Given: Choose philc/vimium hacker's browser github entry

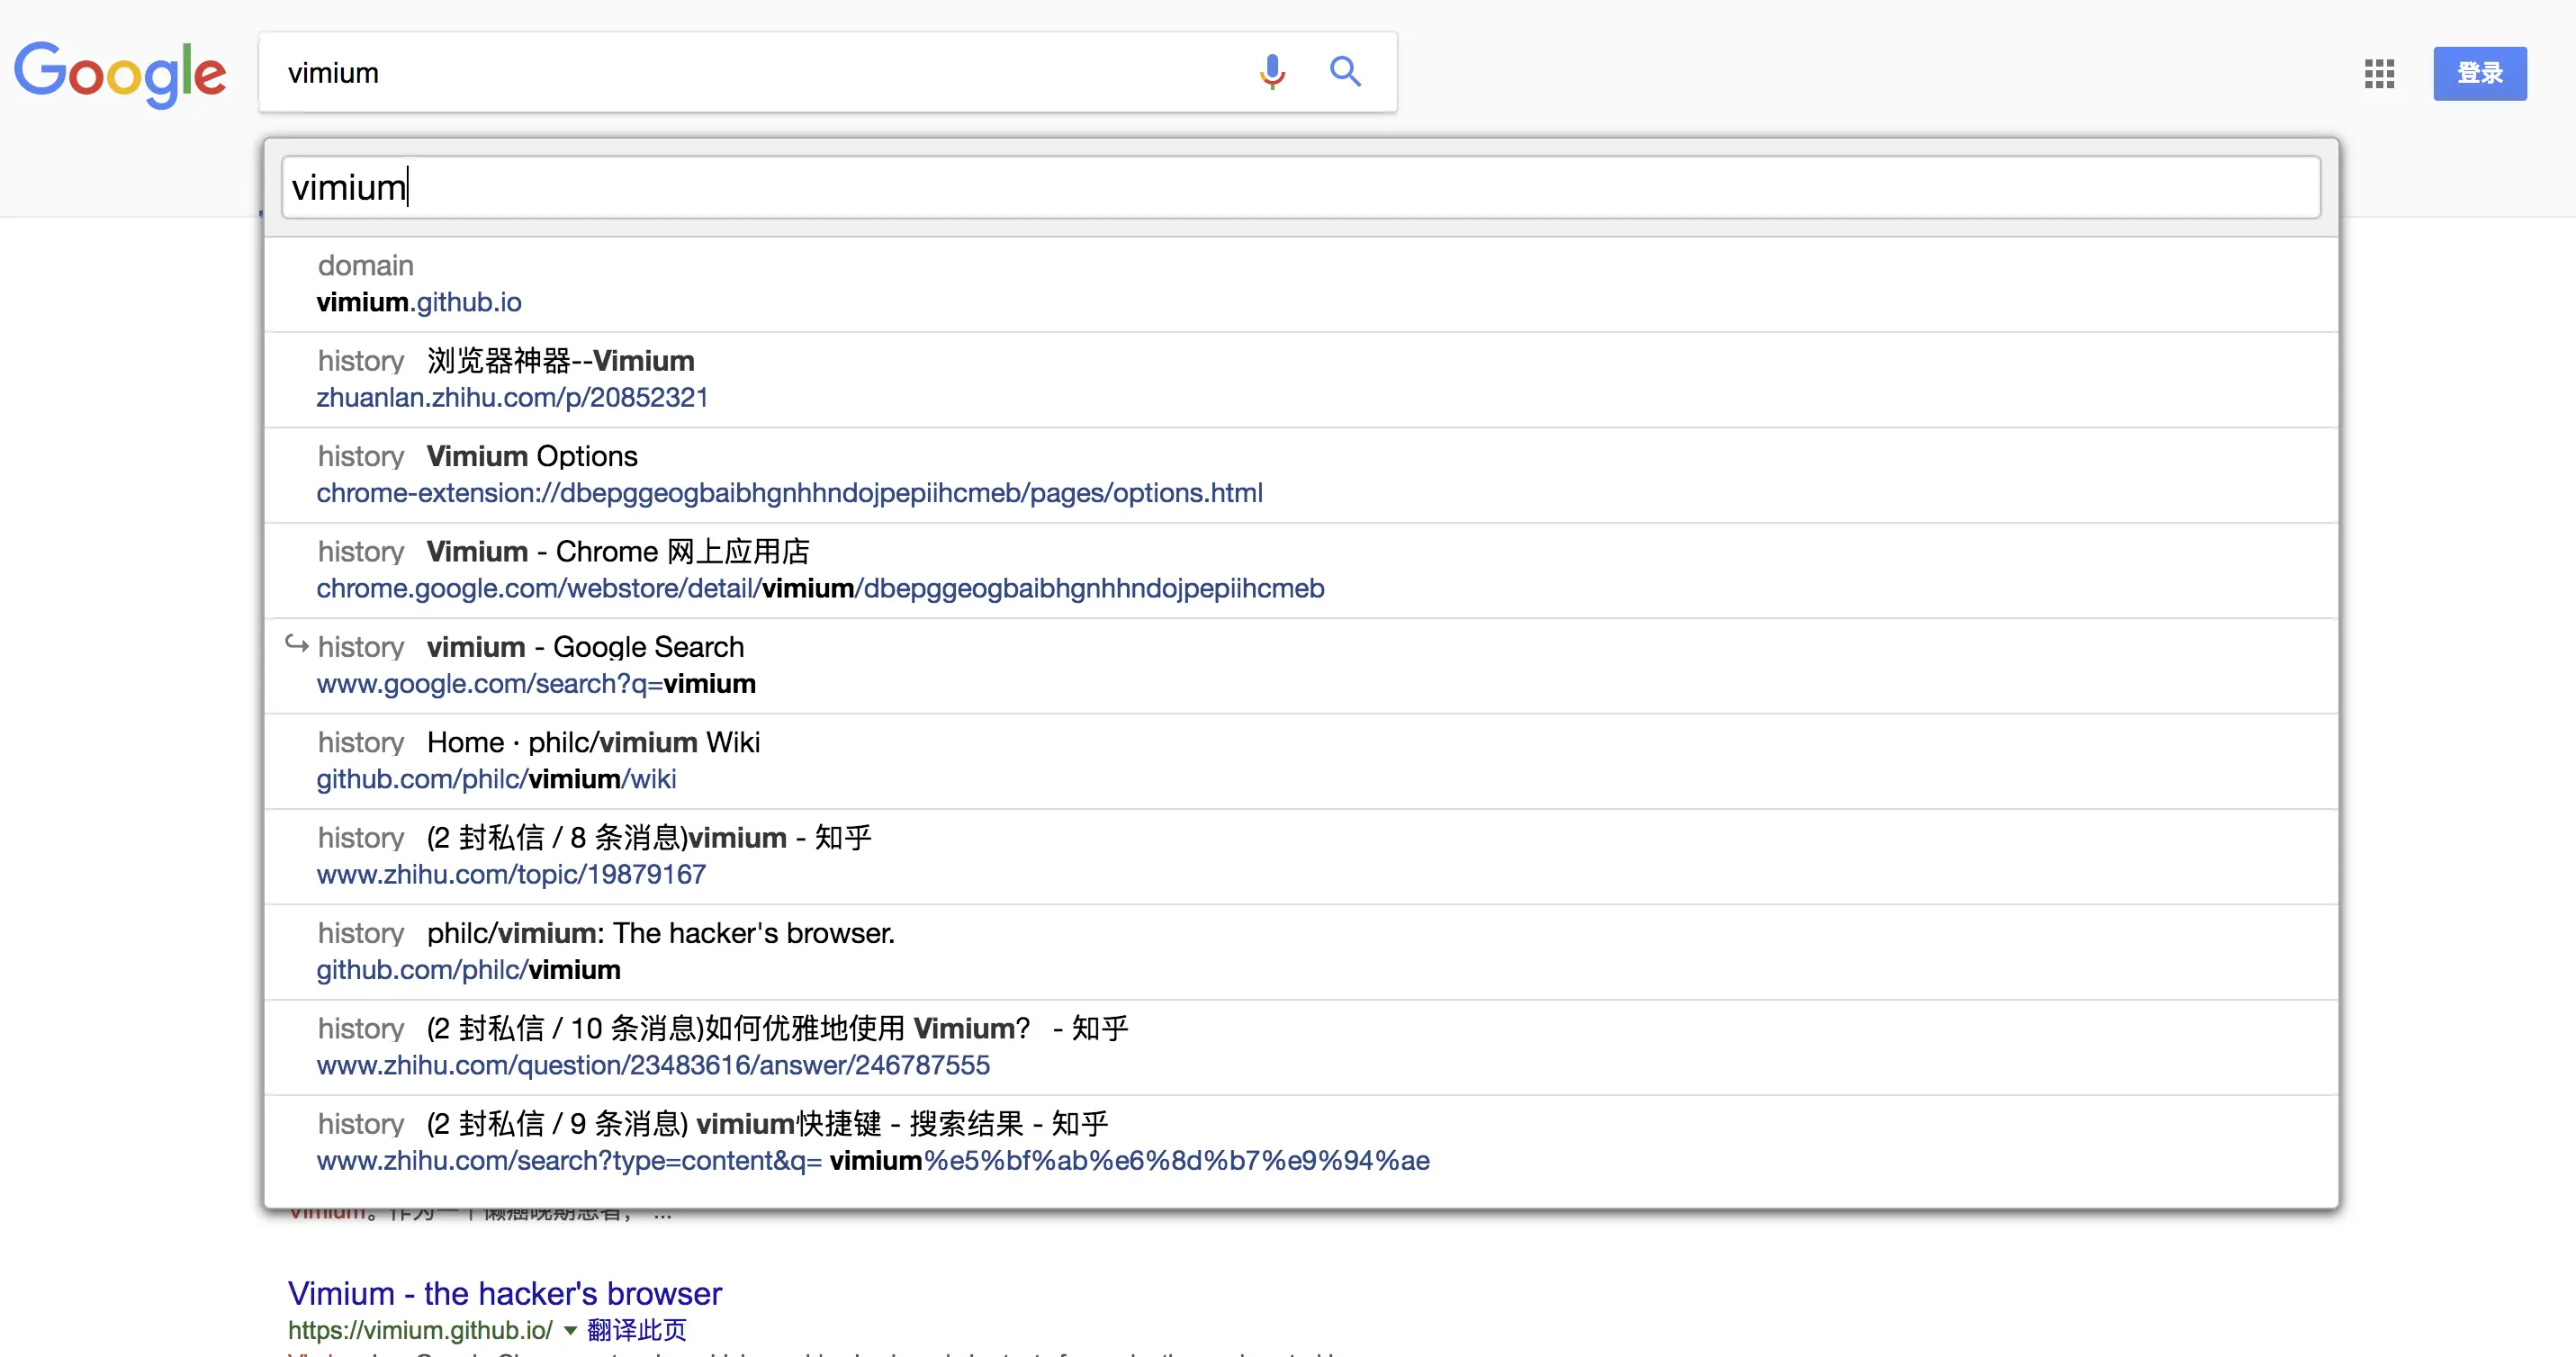Looking at the screenshot, I should click(660, 933).
